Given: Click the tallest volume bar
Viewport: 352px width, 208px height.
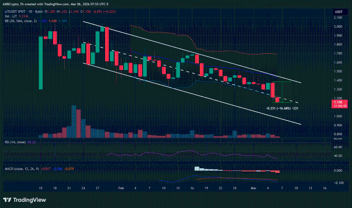Looking at the screenshot, I should click(74, 121).
